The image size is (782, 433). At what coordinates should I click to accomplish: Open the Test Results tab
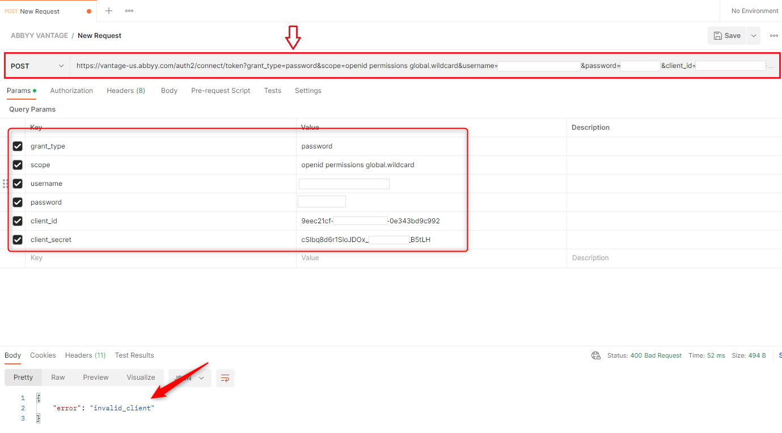[x=134, y=355]
